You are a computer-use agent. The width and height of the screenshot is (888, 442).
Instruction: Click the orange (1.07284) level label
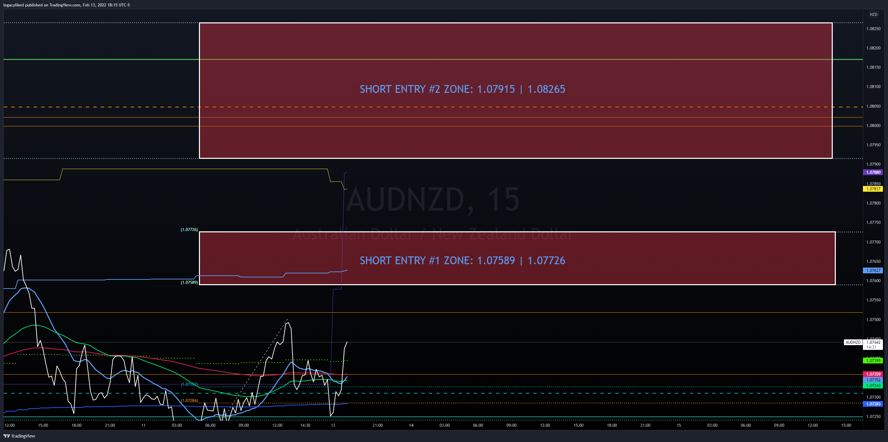click(189, 401)
